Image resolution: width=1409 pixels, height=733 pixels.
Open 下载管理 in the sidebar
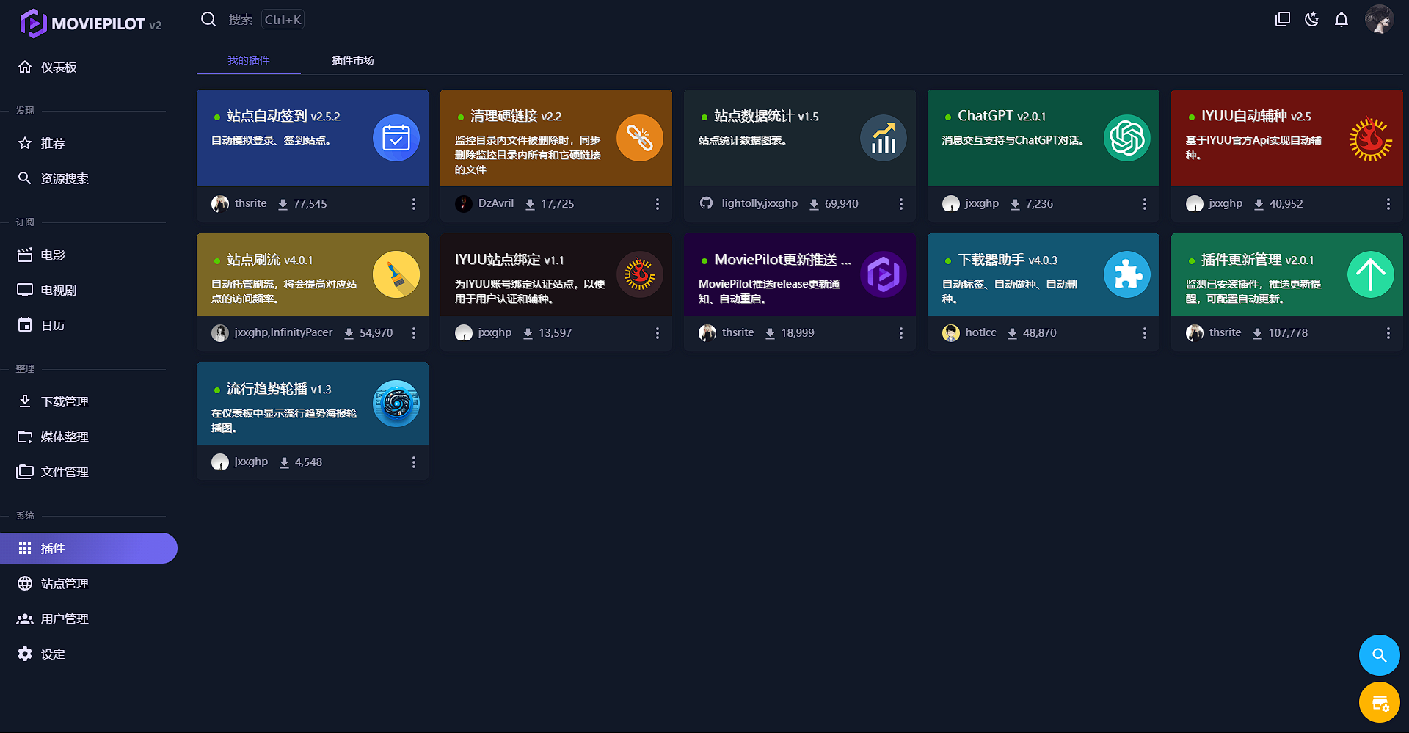tap(88, 401)
